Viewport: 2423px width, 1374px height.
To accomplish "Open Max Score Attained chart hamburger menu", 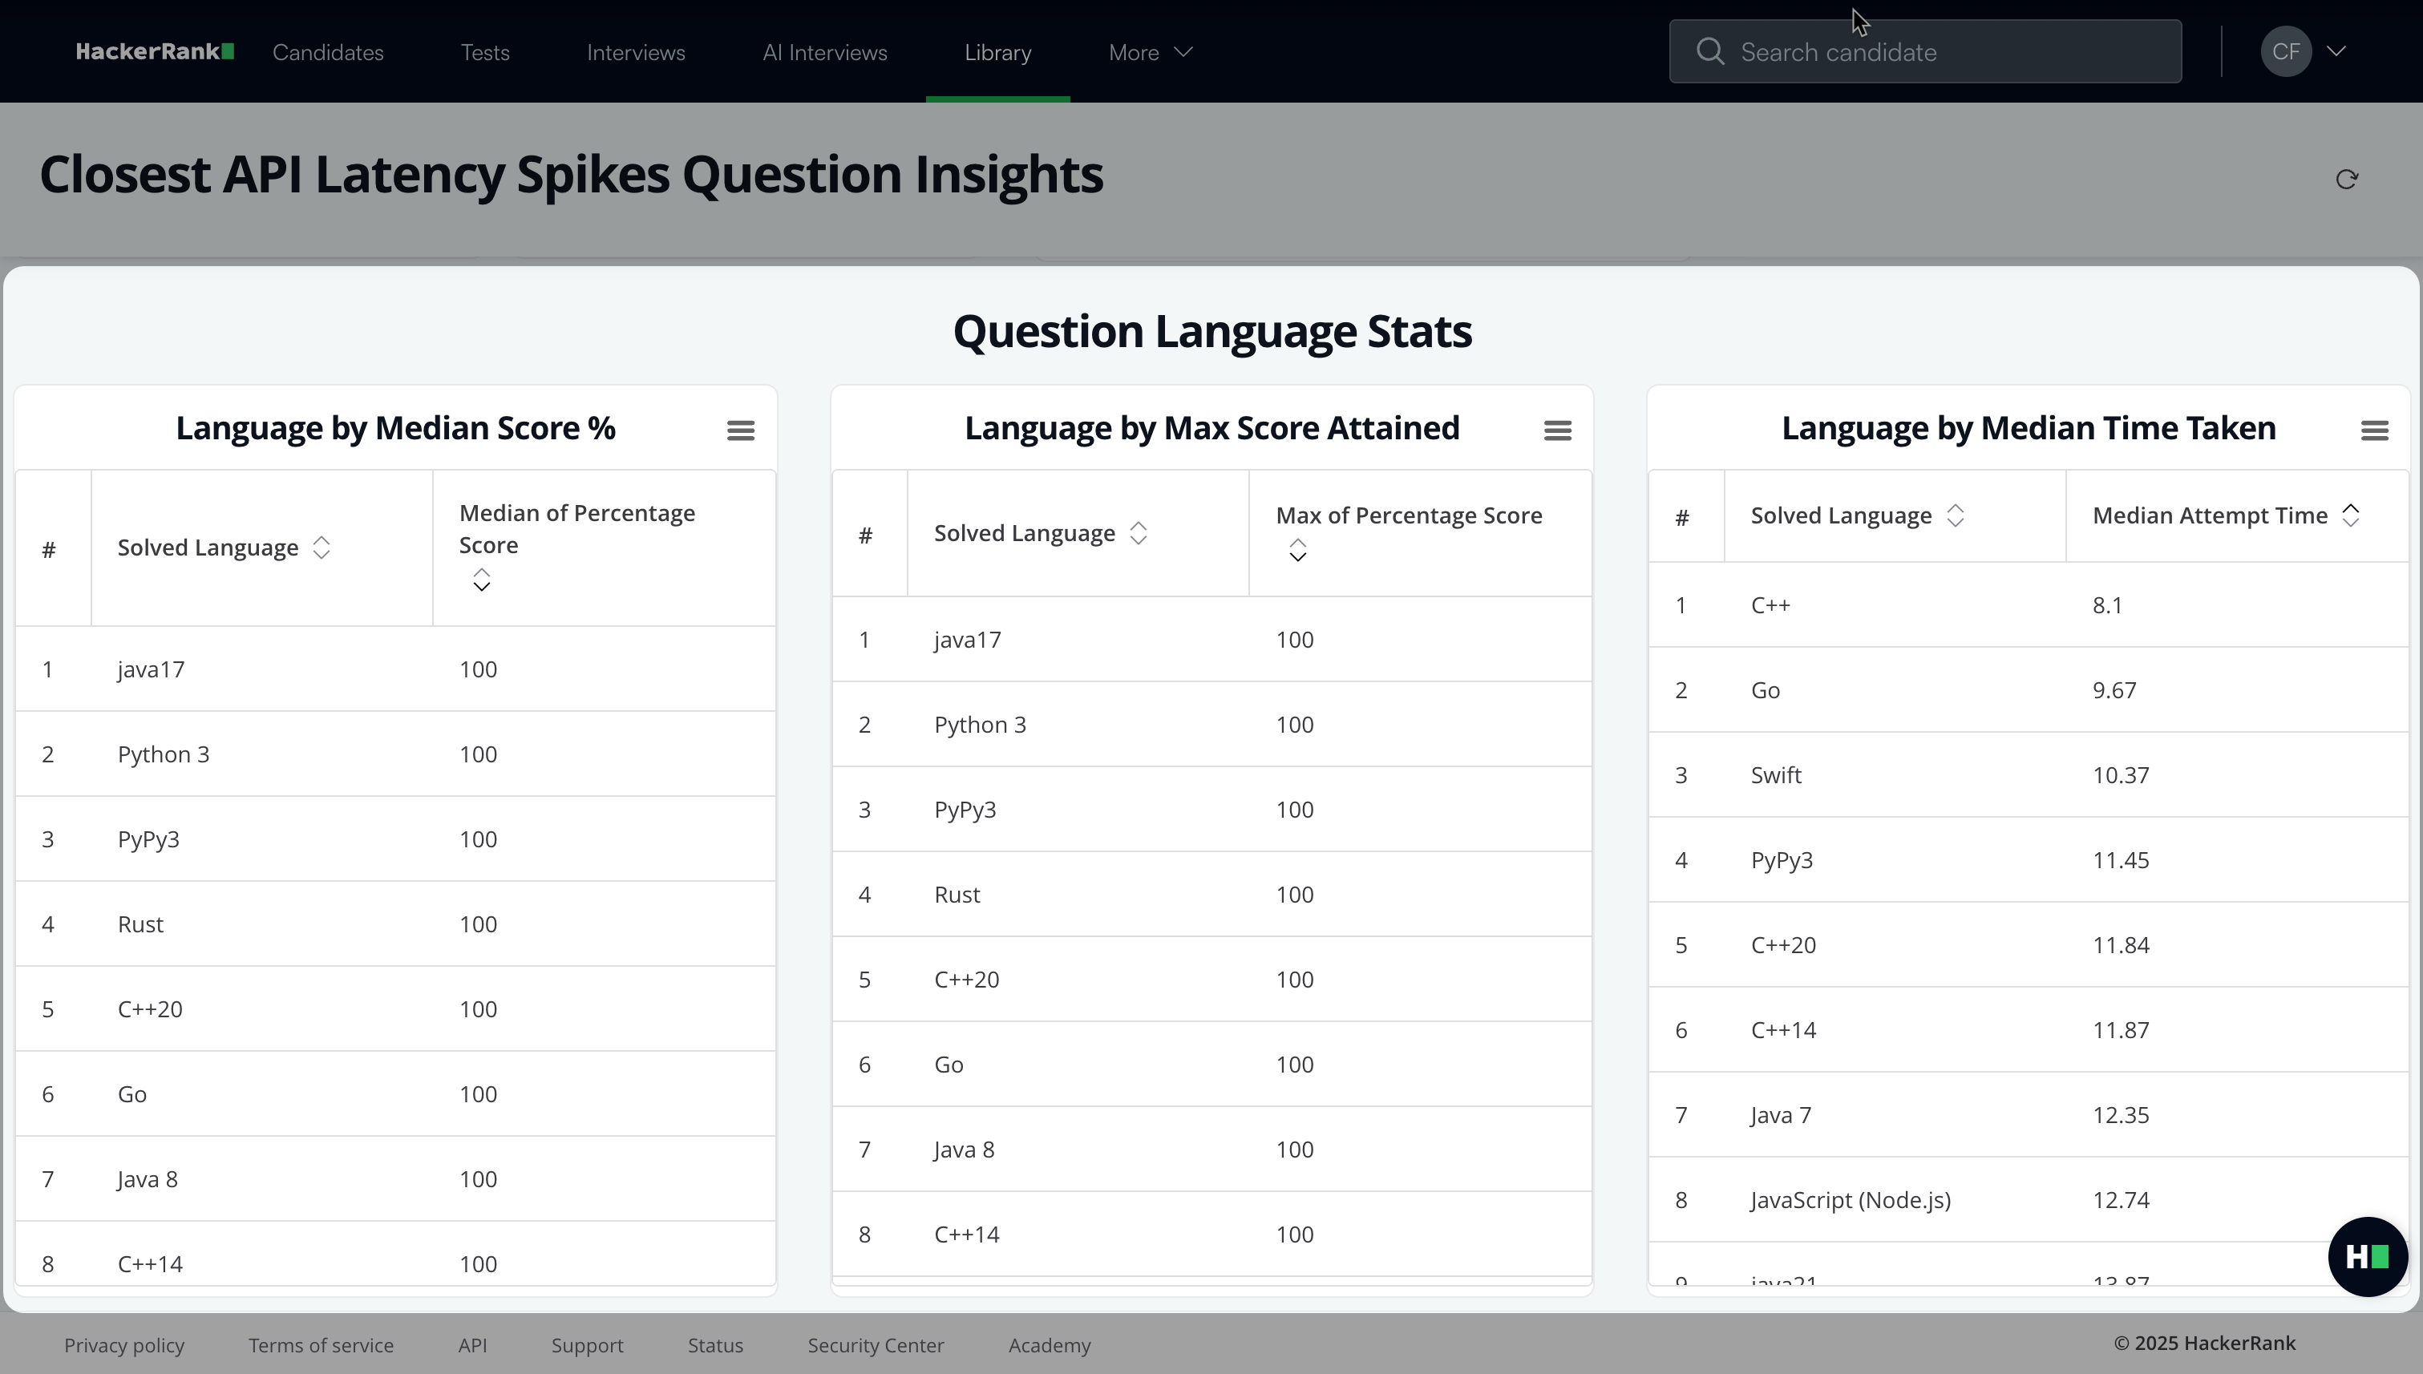I will pos(1557,430).
